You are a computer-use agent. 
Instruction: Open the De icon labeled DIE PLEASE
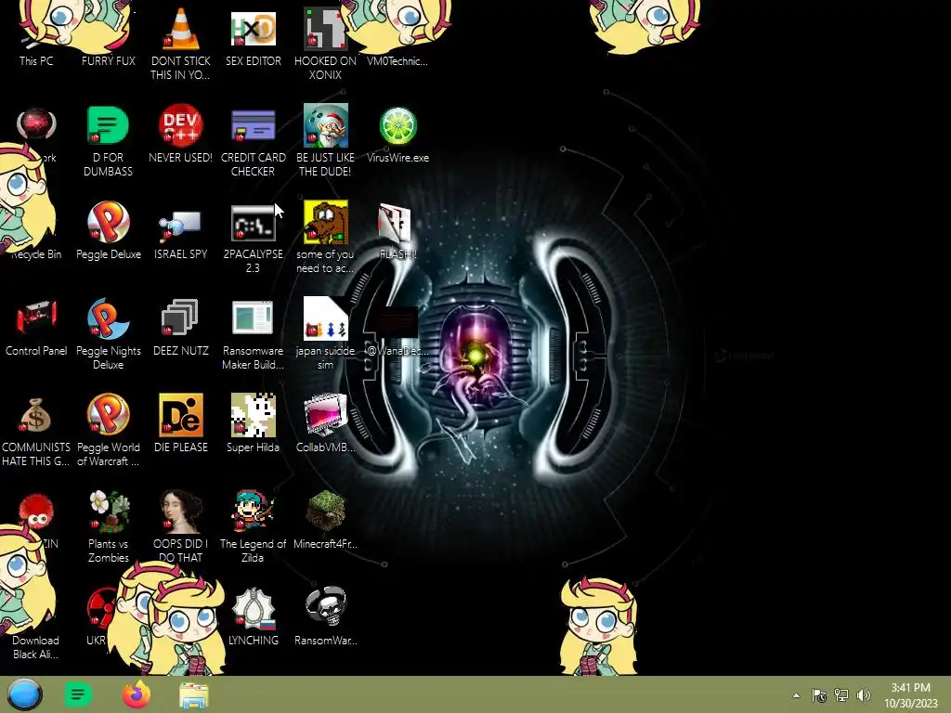point(181,415)
